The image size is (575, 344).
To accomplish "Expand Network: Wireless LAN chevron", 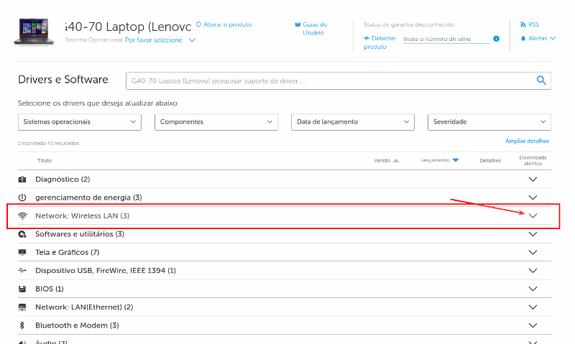I will [533, 215].
